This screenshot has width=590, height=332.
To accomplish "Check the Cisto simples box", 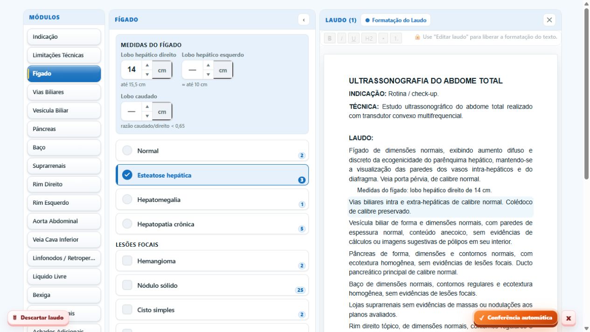I will click(x=127, y=310).
